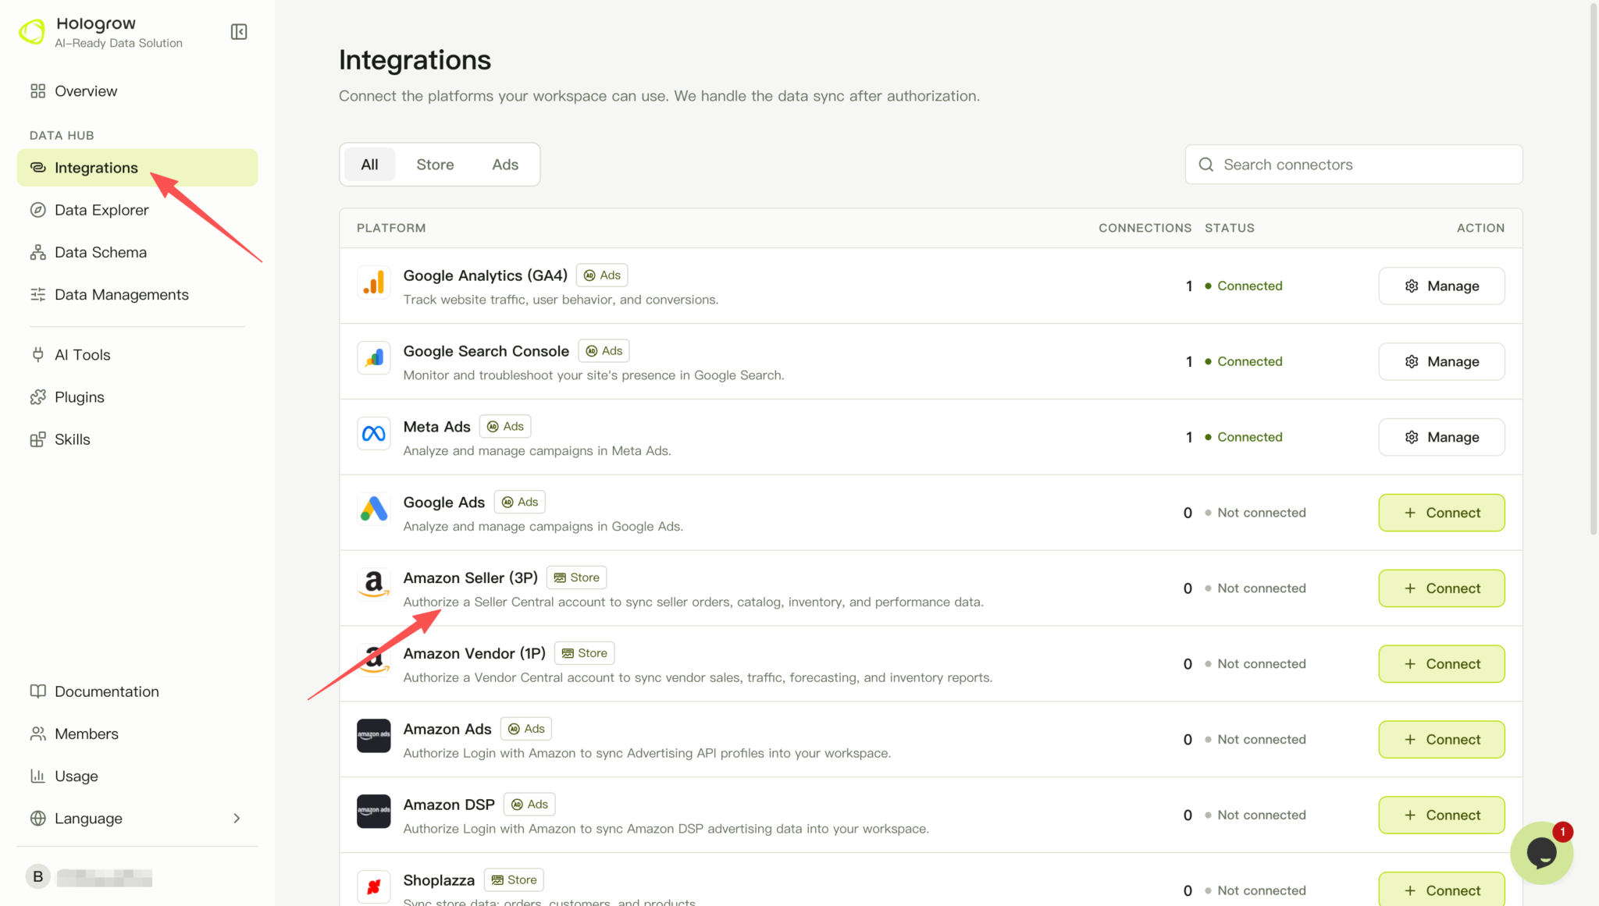Viewport: 1599px width, 906px height.
Task: Open Documentation
Action: point(137,691)
